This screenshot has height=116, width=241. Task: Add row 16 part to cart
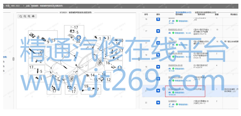click(x=158, y=19)
